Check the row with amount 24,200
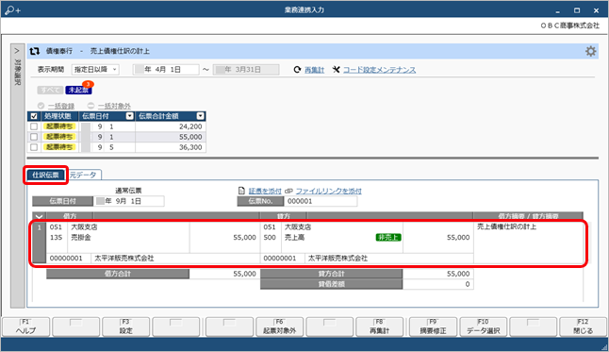Viewport: 609px width, 352px height. tap(34, 126)
